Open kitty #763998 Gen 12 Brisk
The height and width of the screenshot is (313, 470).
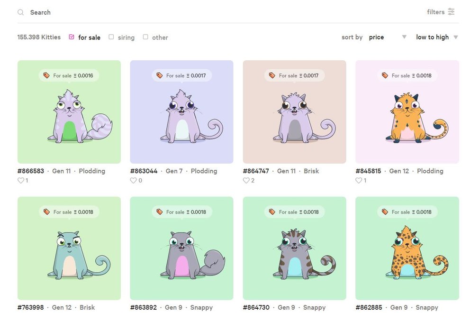(x=56, y=307)
